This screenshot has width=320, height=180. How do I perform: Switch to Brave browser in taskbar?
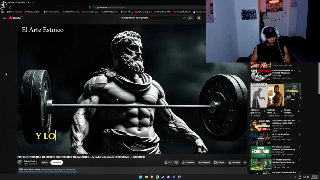point(152,177)
